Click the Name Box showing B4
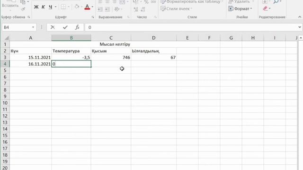The height and width of the screenshot is (170, 303). [x=17, y=27]
